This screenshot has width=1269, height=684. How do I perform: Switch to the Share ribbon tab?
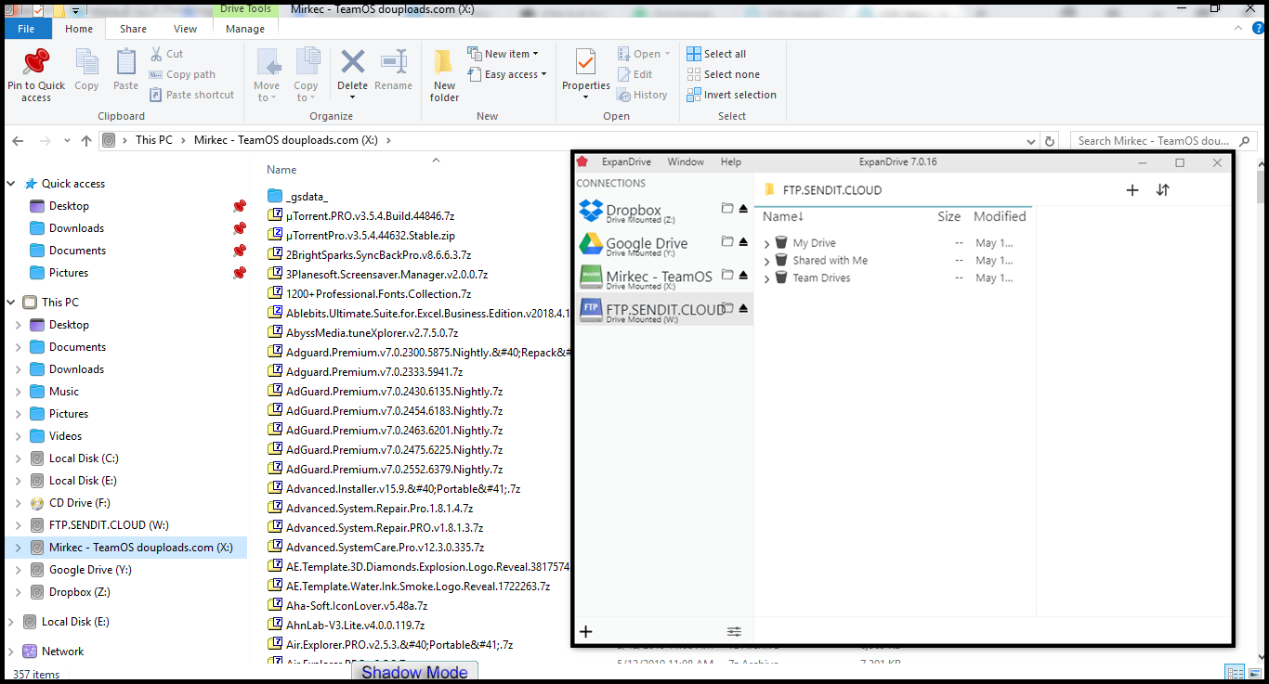(x=133, y=29)
